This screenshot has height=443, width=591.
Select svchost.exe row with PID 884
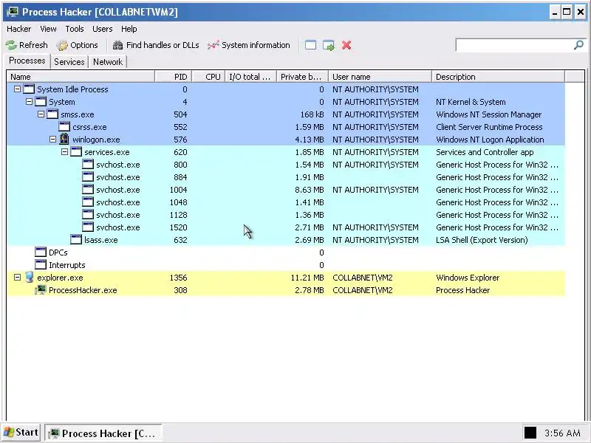286,177
